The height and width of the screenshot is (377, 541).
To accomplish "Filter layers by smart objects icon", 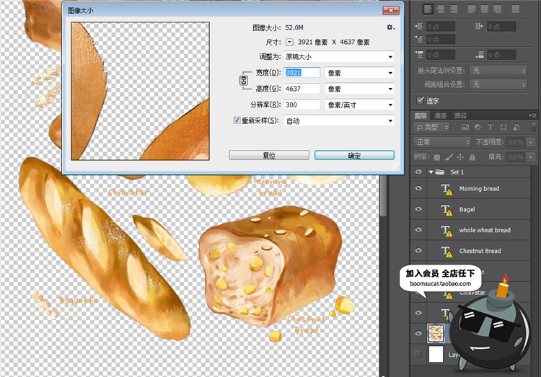I will [516, 128].
